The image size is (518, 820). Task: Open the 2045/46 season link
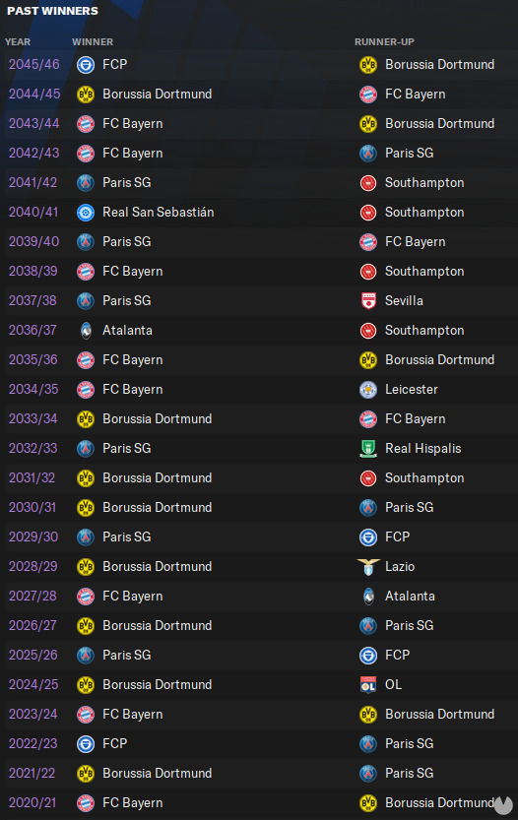(34, 64)
